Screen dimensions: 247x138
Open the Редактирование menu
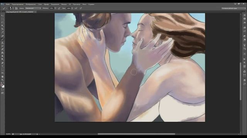coord(17,4)
